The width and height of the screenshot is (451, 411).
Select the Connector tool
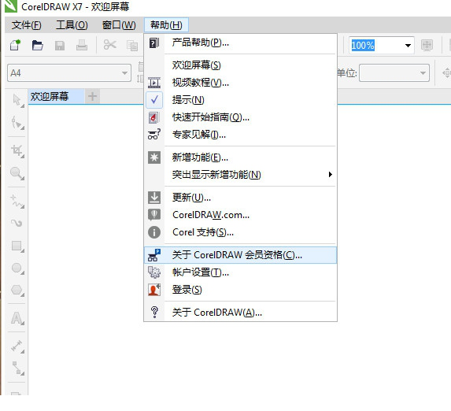click(x=18, y=368)
